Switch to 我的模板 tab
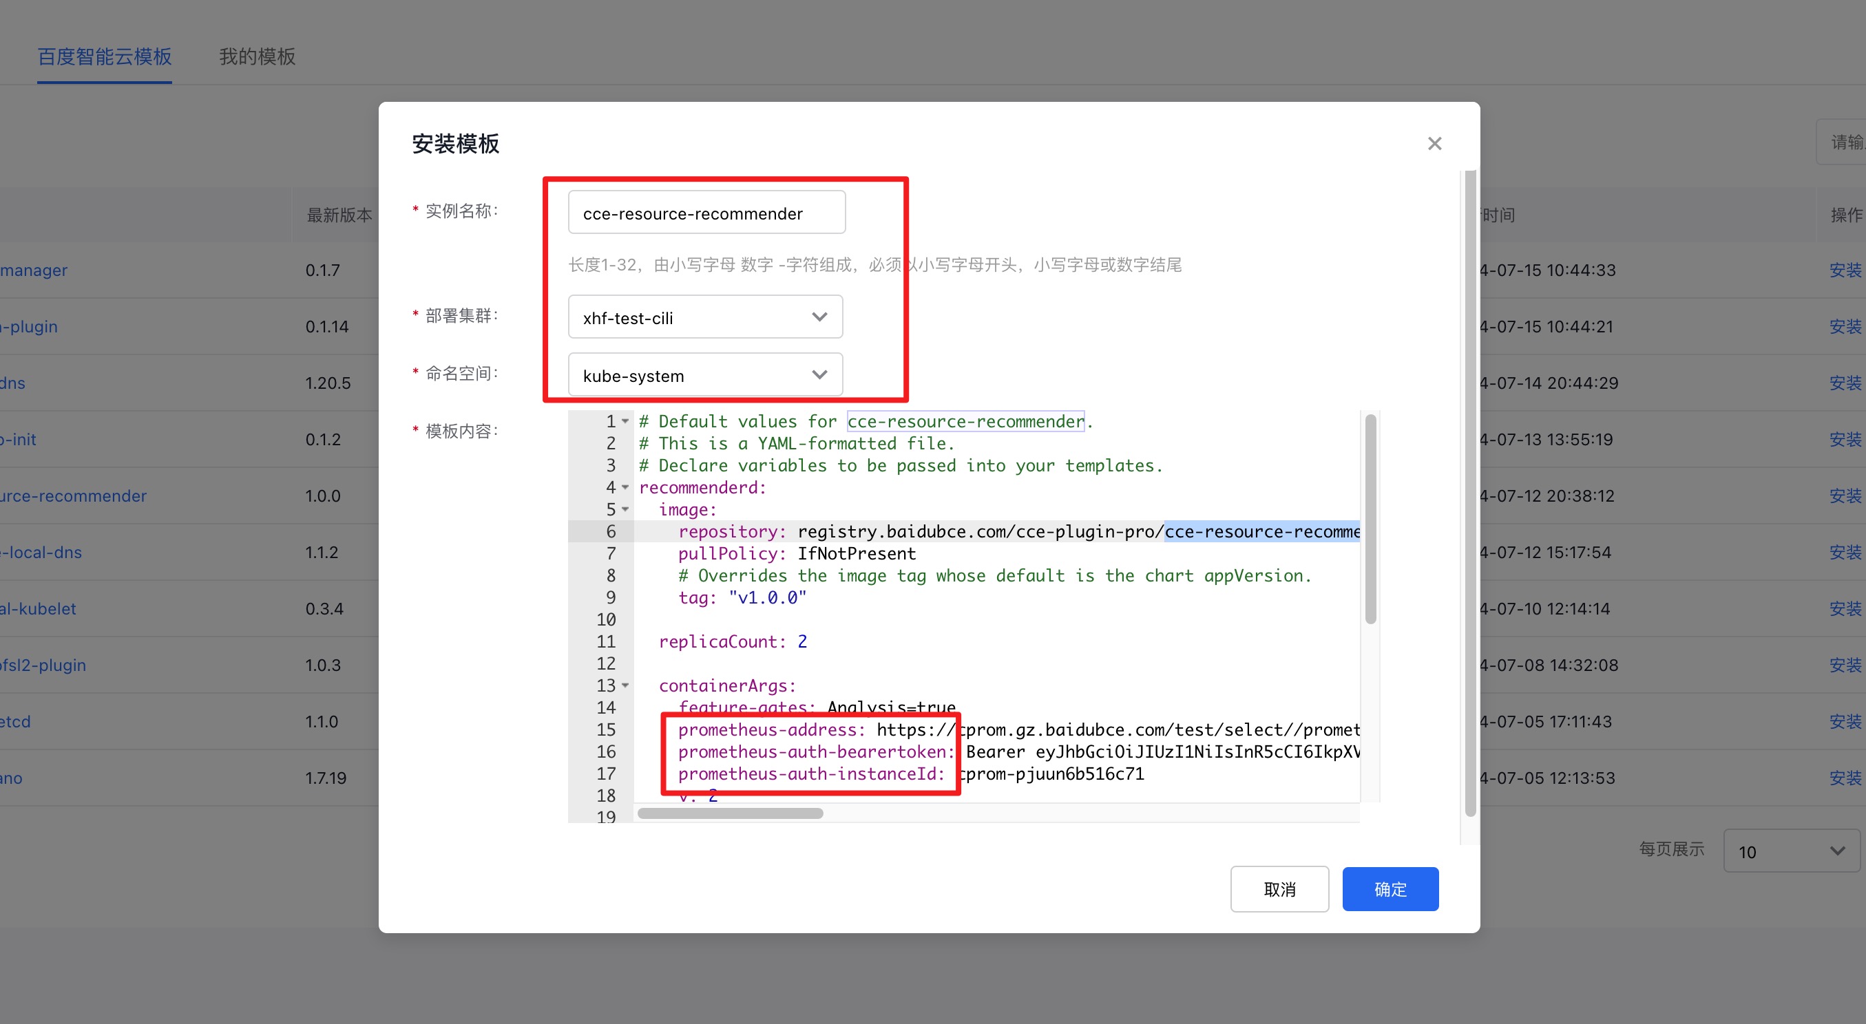Screen dimensions: 1866x1024 [257, 56]
